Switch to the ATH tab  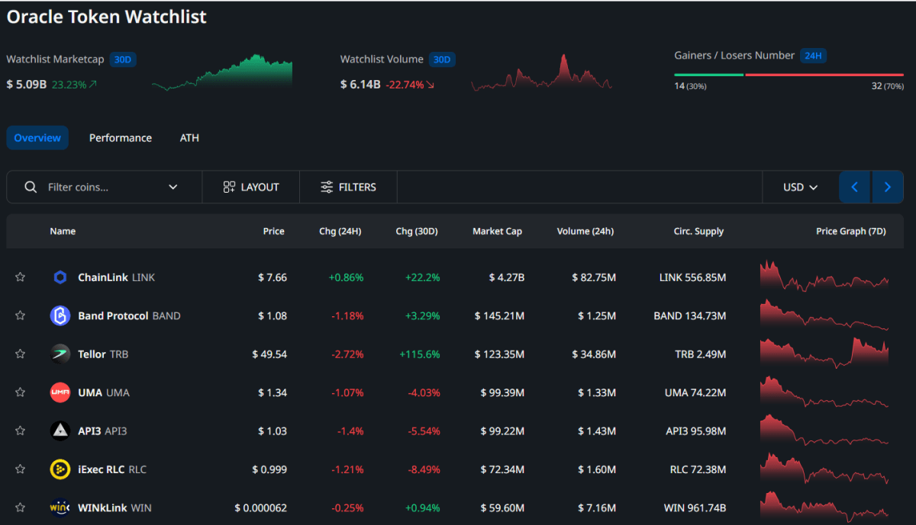[x=189, y=138]
